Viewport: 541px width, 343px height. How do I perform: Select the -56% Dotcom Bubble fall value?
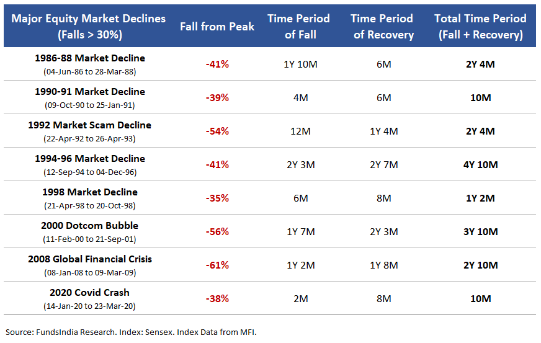point(217,231)
